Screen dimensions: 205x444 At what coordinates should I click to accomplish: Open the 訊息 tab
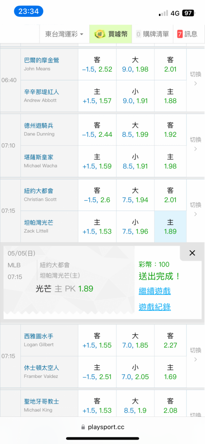tap(187, 34)
